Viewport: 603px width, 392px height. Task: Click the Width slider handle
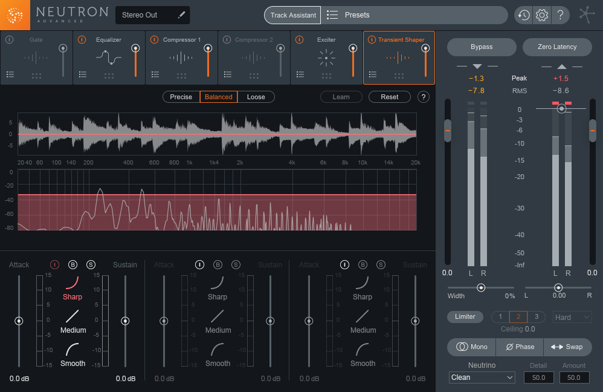481,287
